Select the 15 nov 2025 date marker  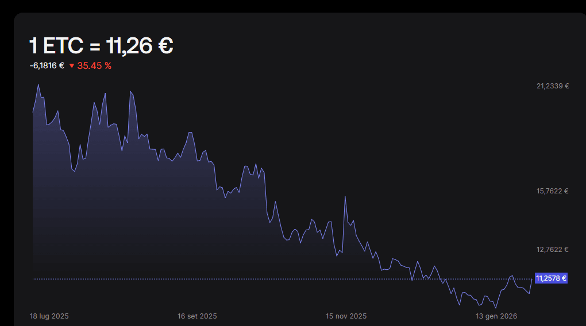coord(346,316)
